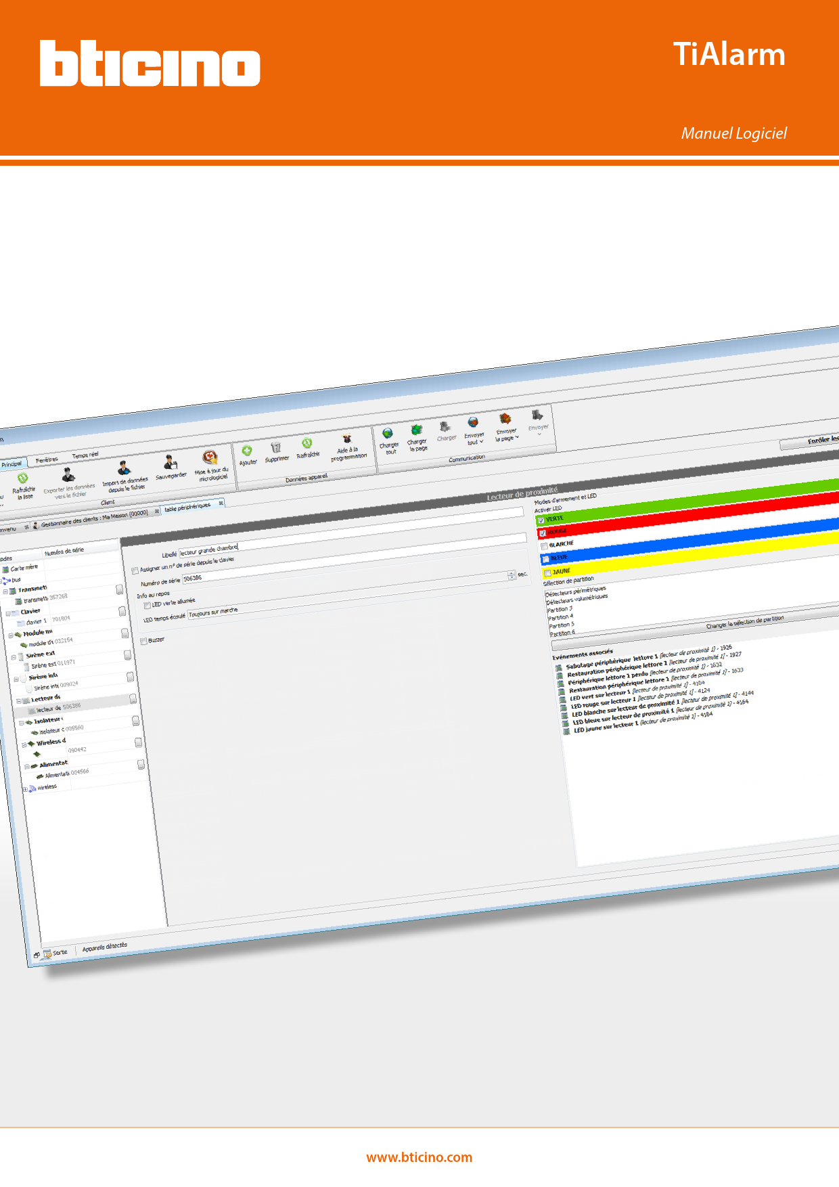Enable the Buzzer checkbox
Viewport: 839px width, 1187px height.
(143, 641)
